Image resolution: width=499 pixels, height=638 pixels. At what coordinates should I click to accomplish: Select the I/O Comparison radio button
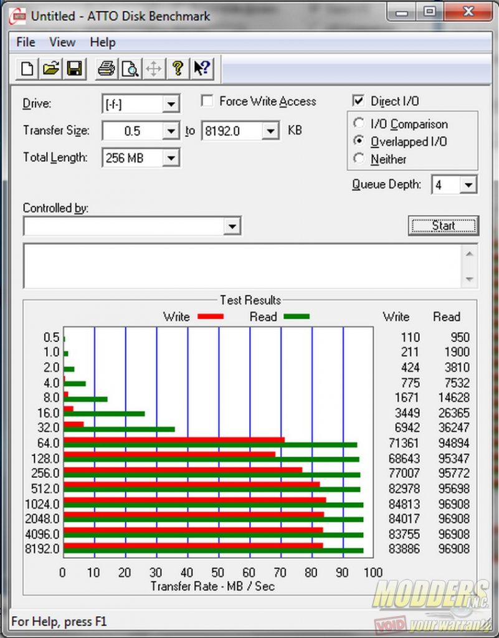click(359, 124)
